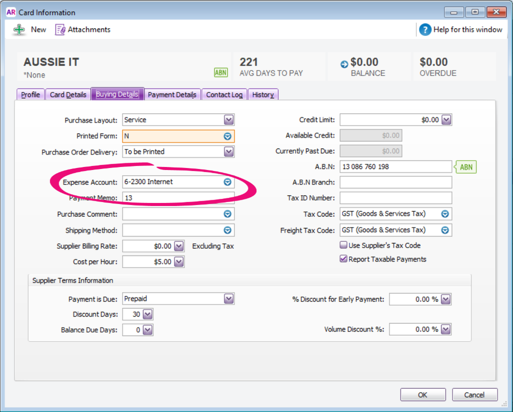
Task: Enable Use Supplier's Tax Code checkbox
Action: click(x=344, y=246)
